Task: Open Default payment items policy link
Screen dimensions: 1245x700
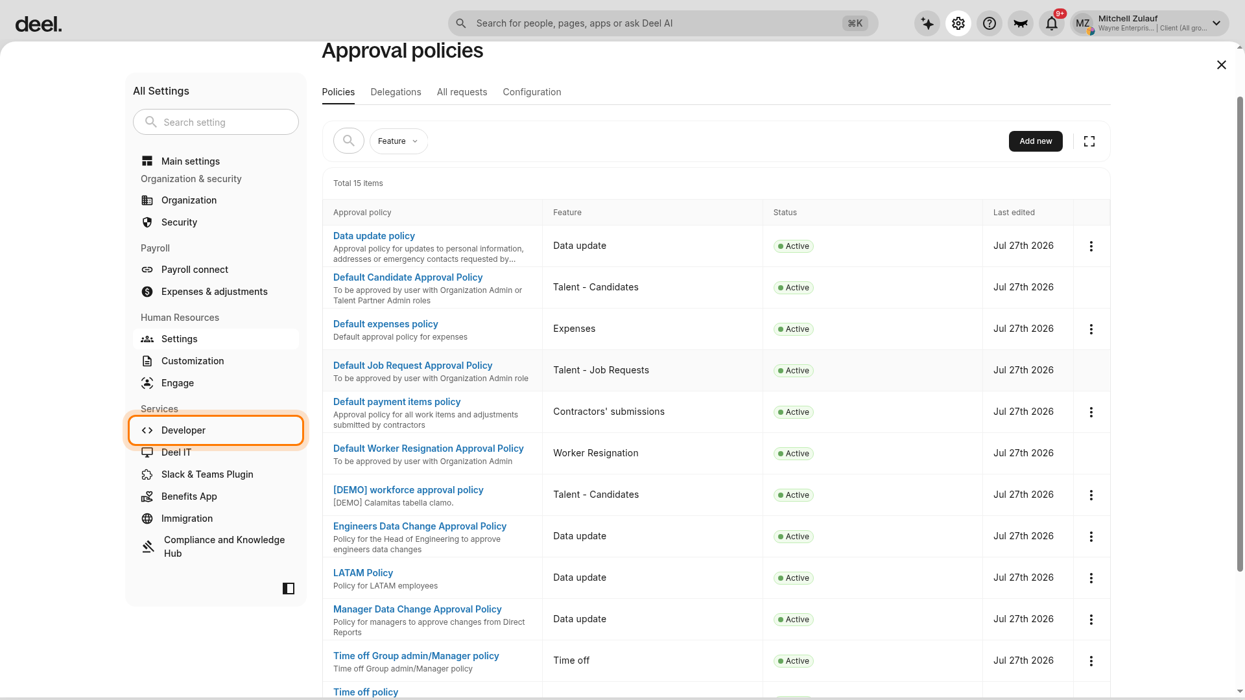Action: pos(397,402)
